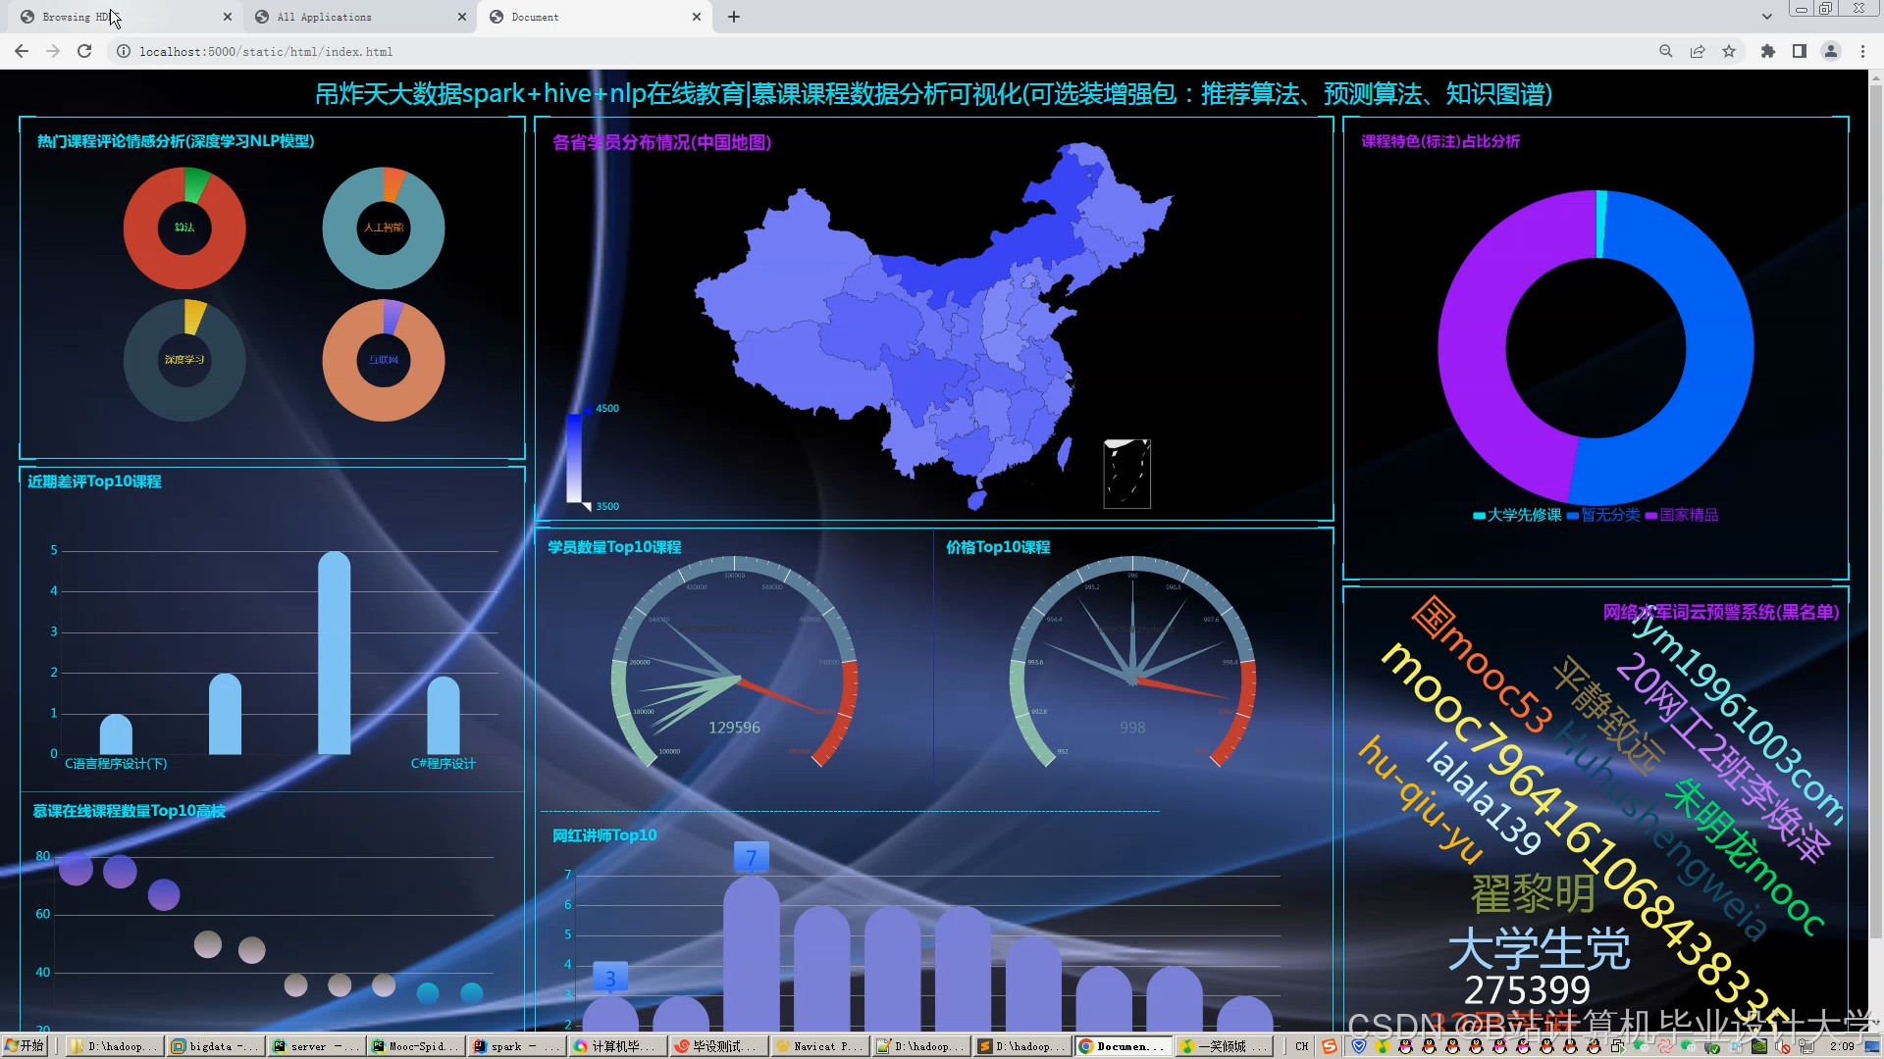Launch the Mooc-Spider taskbar item
1884x1059 pixels.
point(414,1046)
